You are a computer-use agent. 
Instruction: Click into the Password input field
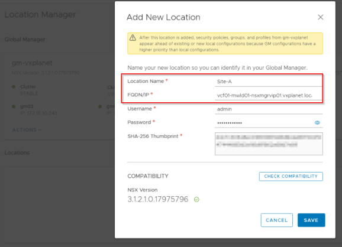coord(264,123)
